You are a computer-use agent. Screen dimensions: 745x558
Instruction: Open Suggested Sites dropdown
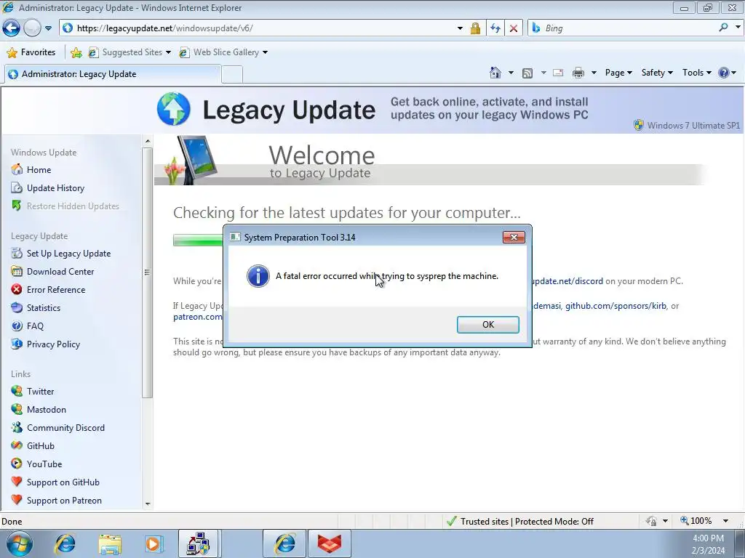pyautogui.click(x=130, y=52)
